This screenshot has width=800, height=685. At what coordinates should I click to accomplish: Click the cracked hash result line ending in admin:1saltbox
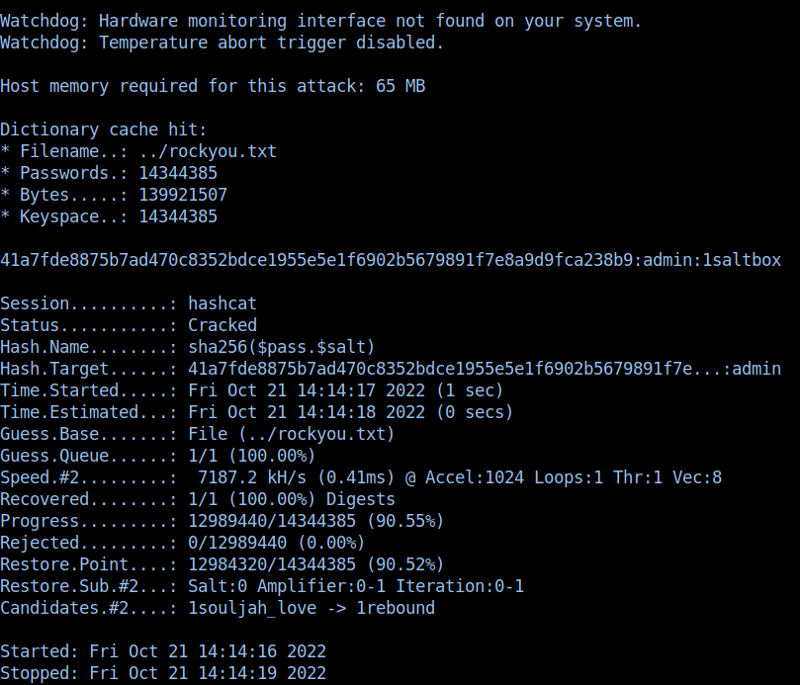click(391, 260)
